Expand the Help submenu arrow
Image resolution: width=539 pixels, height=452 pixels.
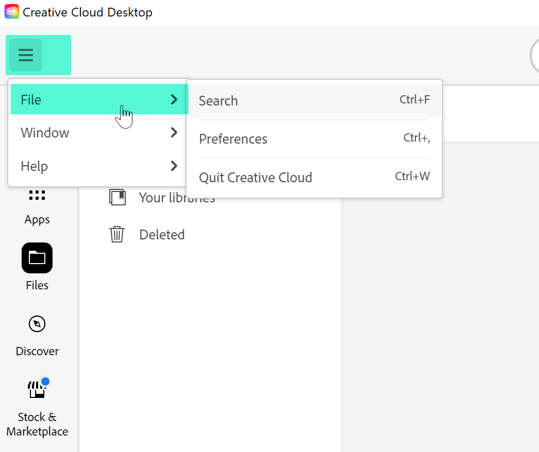pyautogui.click(x=174, y=166)
